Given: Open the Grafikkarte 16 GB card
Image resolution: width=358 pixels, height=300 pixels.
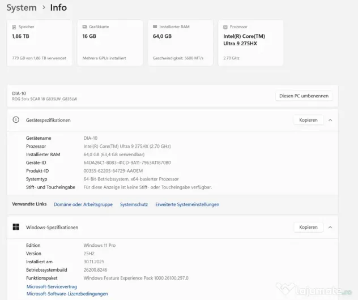Looking at the screenshot, I should point(110,43).
